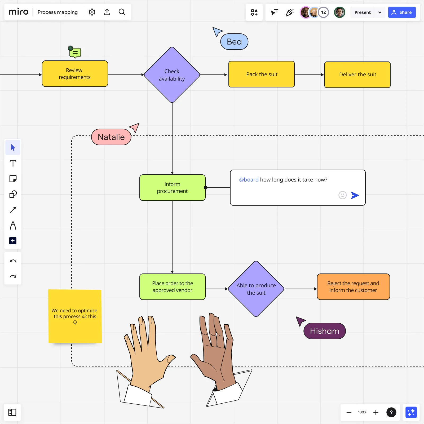Show the 12 more collaborators badge
The height and width of the screenshot is (424, 424).
[x=324, y=12]
